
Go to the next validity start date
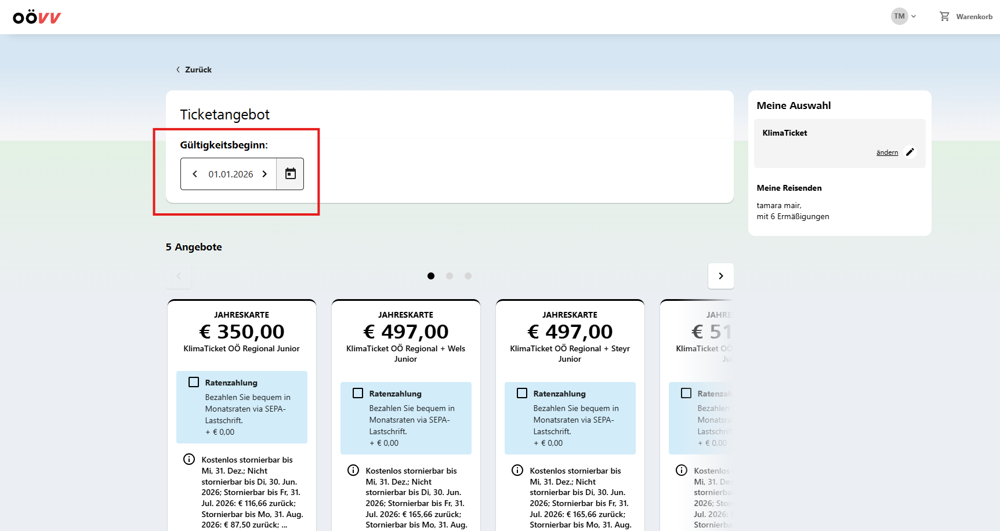click(x=265, y=174)
